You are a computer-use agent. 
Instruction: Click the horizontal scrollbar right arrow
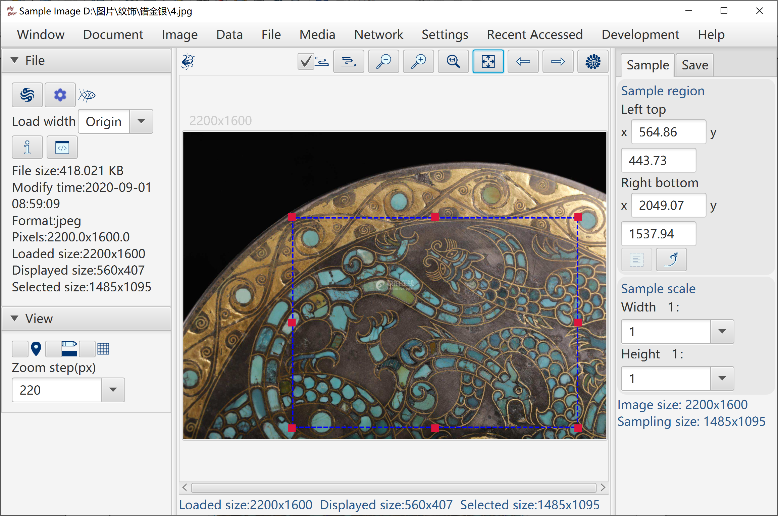pos(603,488)
